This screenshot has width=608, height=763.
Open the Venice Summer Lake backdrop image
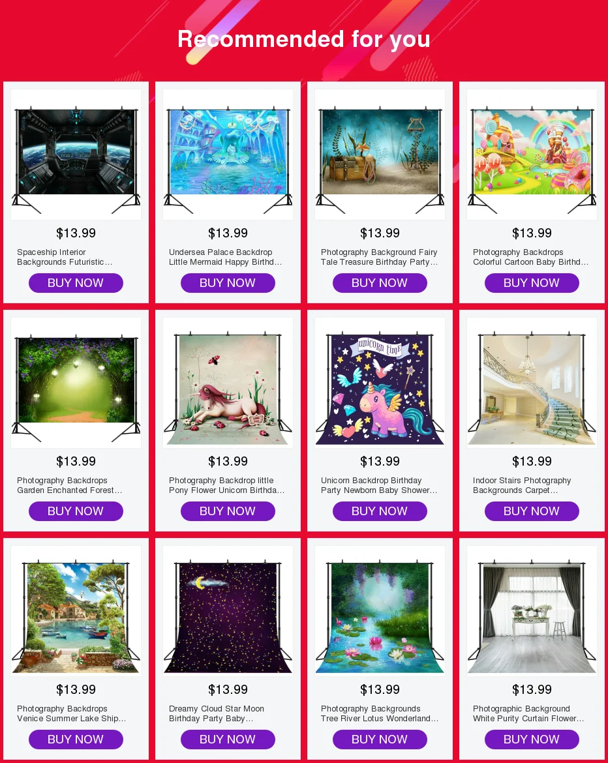point(76,610)
